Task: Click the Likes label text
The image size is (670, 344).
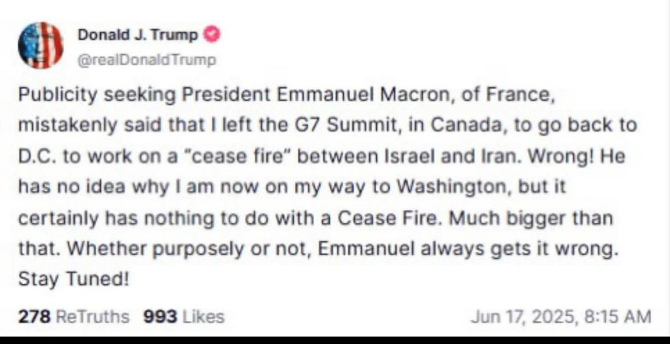Action: pos(203,317)
